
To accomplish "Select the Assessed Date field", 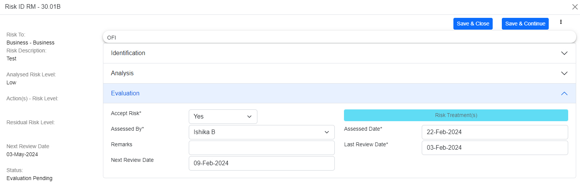I will click(x=495, y=132).
